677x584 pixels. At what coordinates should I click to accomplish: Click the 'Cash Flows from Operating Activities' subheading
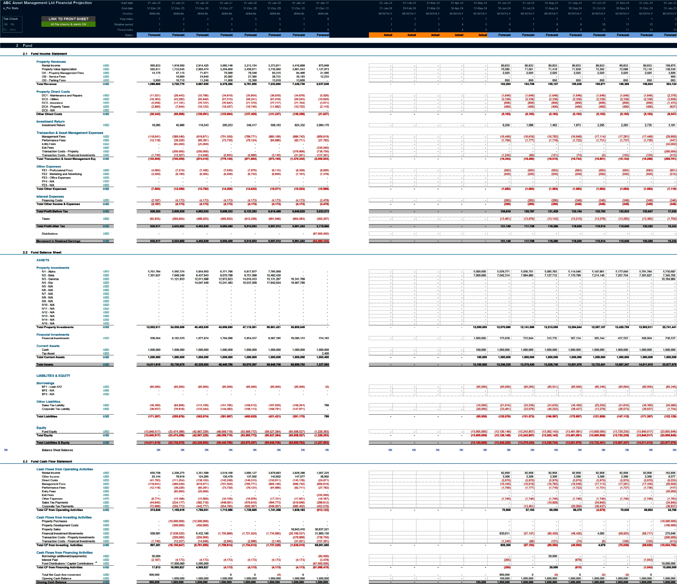coord(65,469)
